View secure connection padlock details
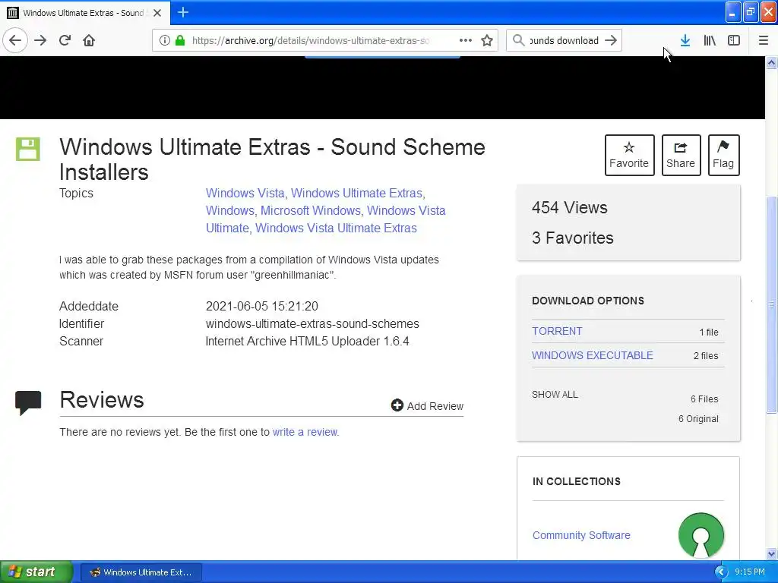The height and width of the screenshot is (583, 778). tap(180, 40)
